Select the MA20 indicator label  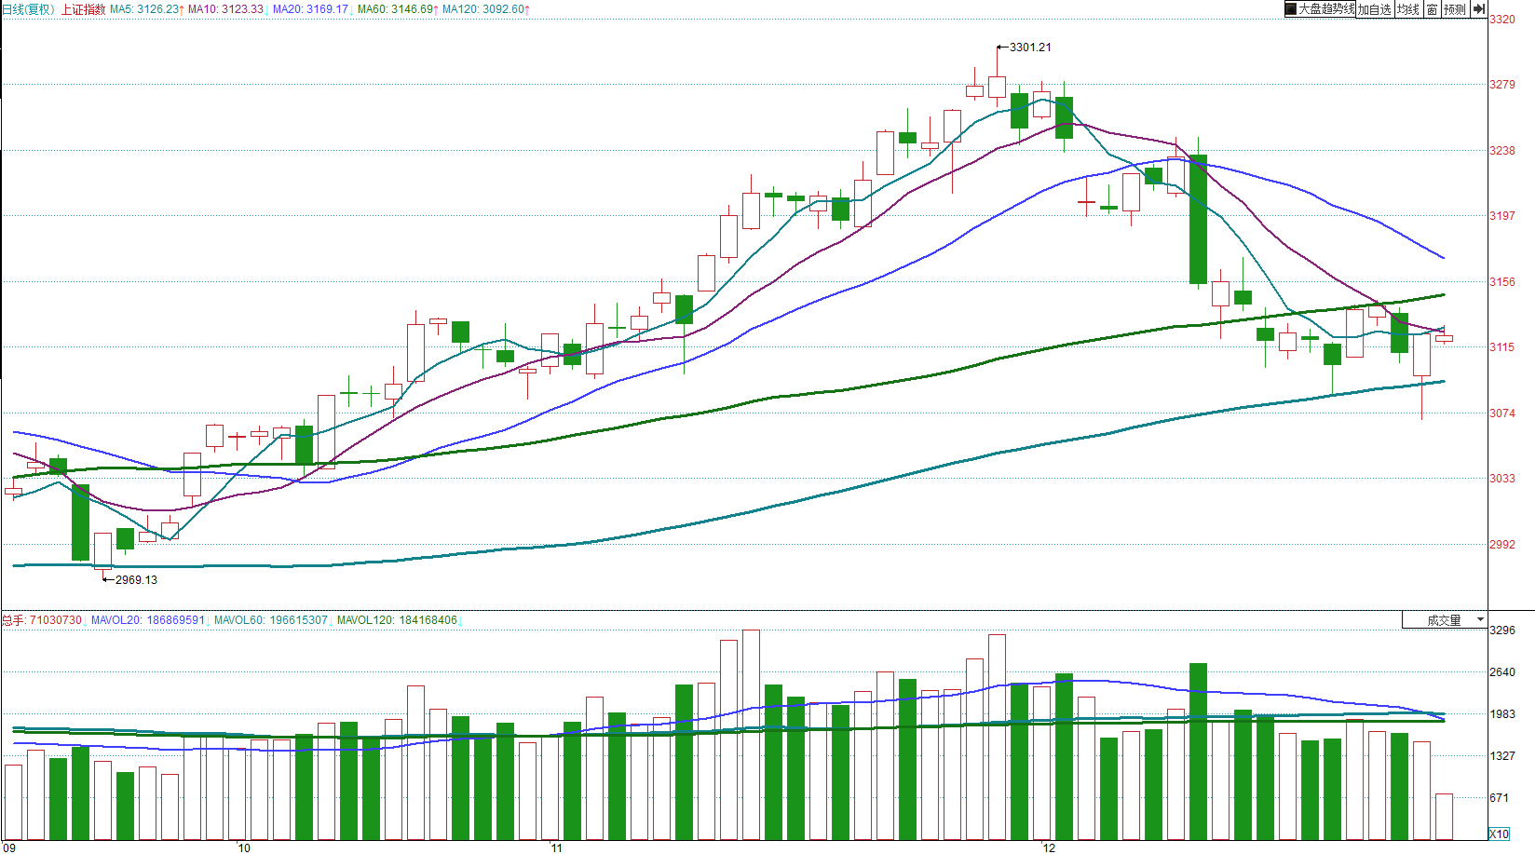pyautogui.click(x=311, y=9)
